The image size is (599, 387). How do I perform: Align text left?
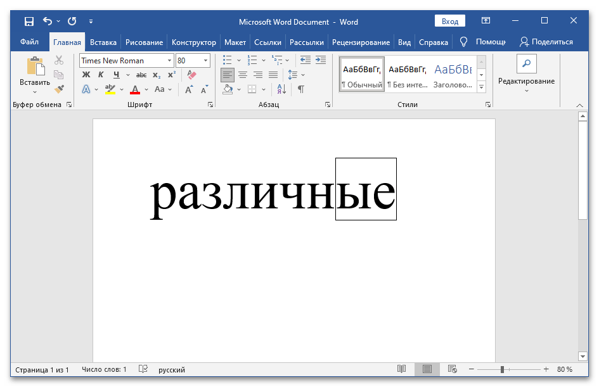(x=228, y=75)
